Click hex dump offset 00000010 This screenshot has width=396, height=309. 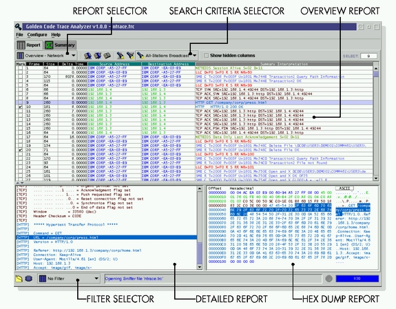click(x=217, y=197)
